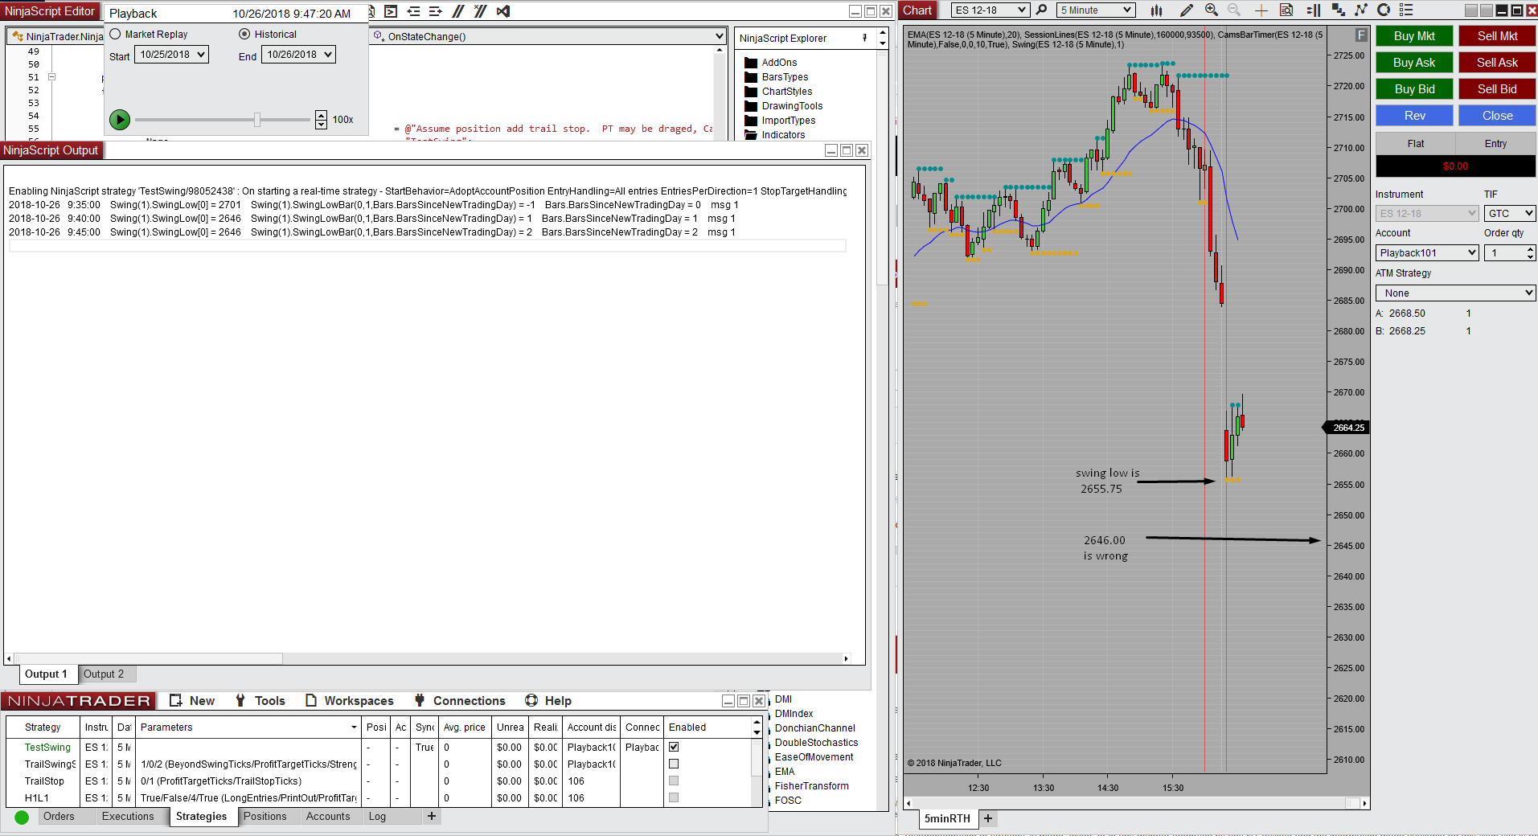Activate the crosshair cursor icon
1538x836 pixels.
click(1261, 10)
